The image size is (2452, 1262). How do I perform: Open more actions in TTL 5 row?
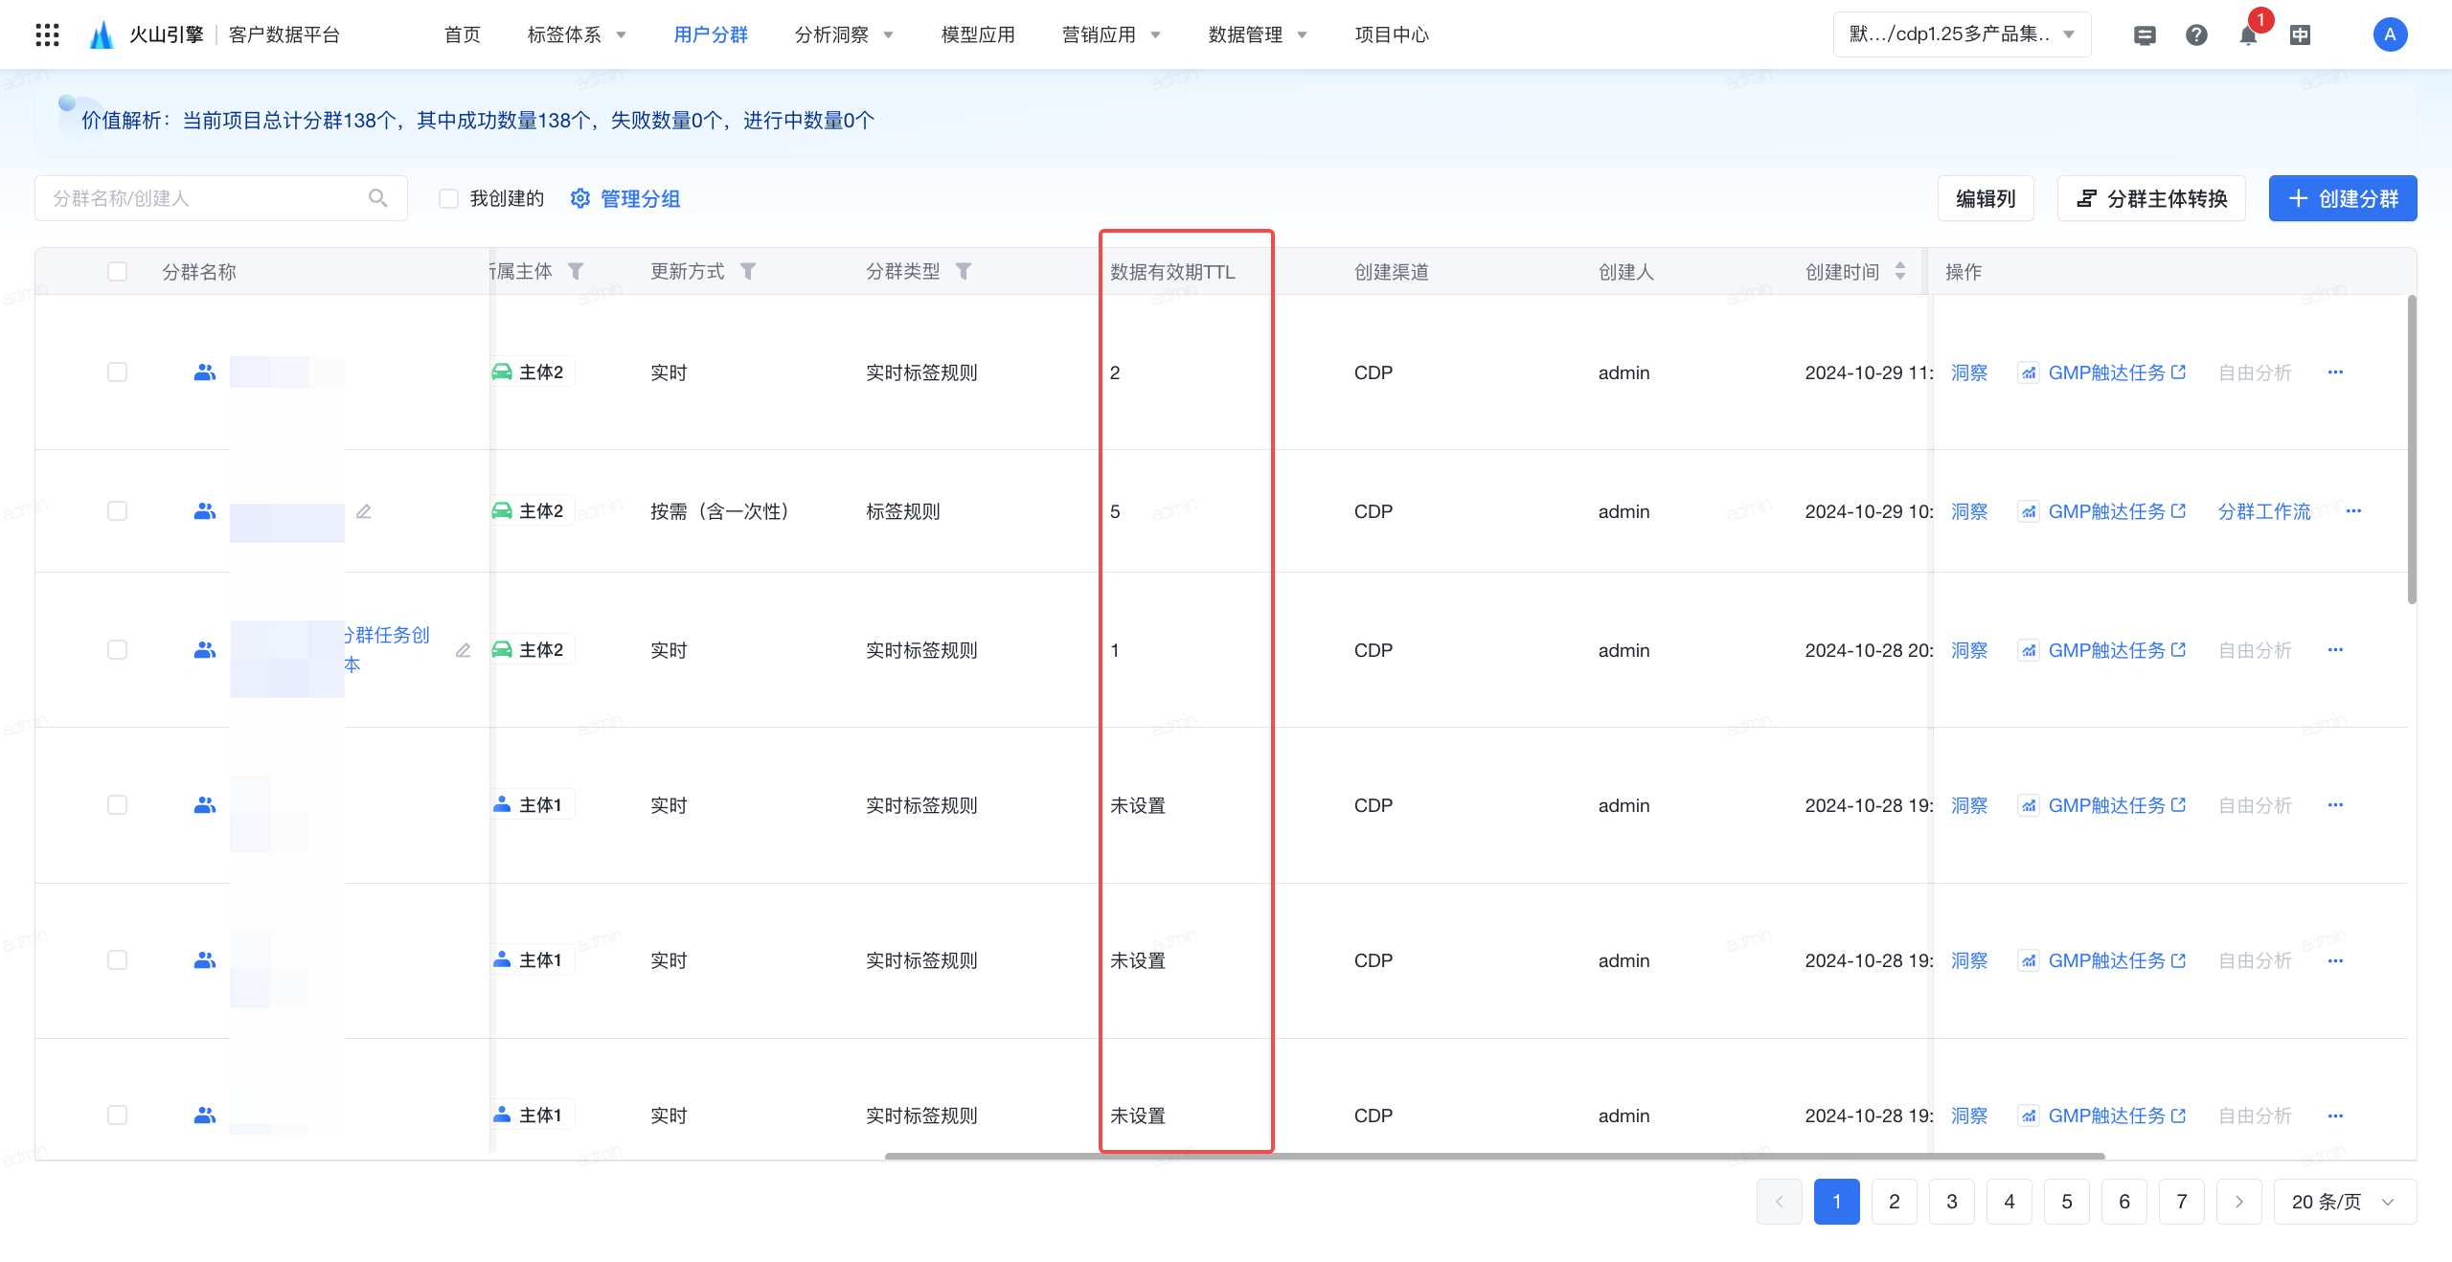2354,511
